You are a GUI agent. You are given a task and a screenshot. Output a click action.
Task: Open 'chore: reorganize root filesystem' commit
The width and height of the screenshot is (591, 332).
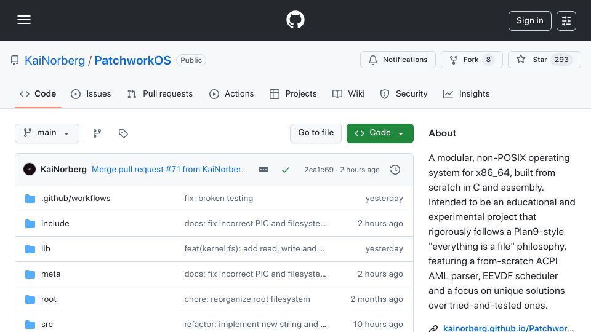point(247,299)
